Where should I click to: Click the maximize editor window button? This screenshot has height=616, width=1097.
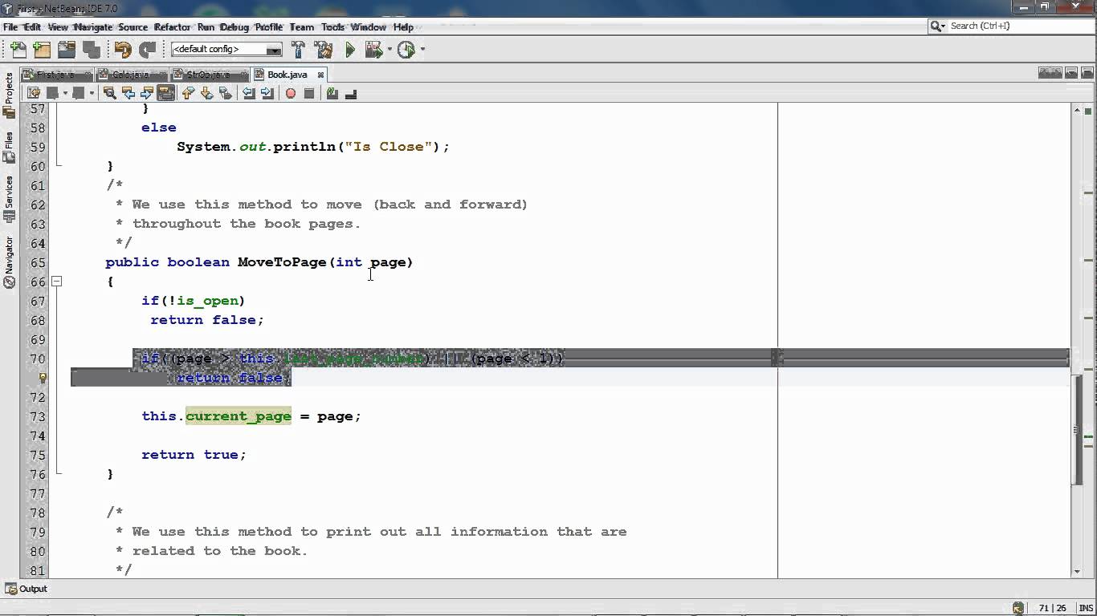1086,73
